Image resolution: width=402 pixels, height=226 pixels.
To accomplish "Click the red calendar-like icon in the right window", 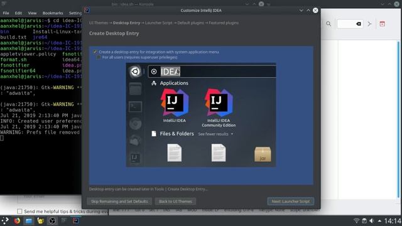I will click(x=383, y=24).
